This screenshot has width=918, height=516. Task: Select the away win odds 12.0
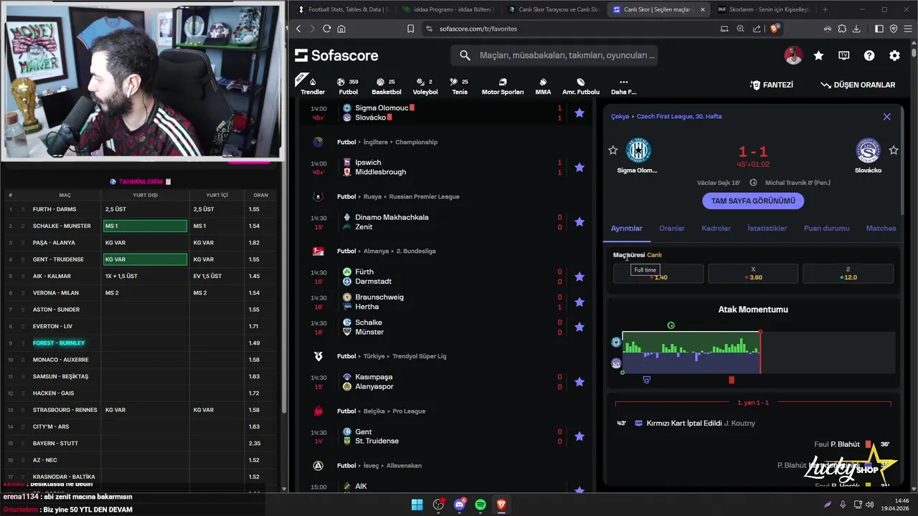[x=848, y=273]
